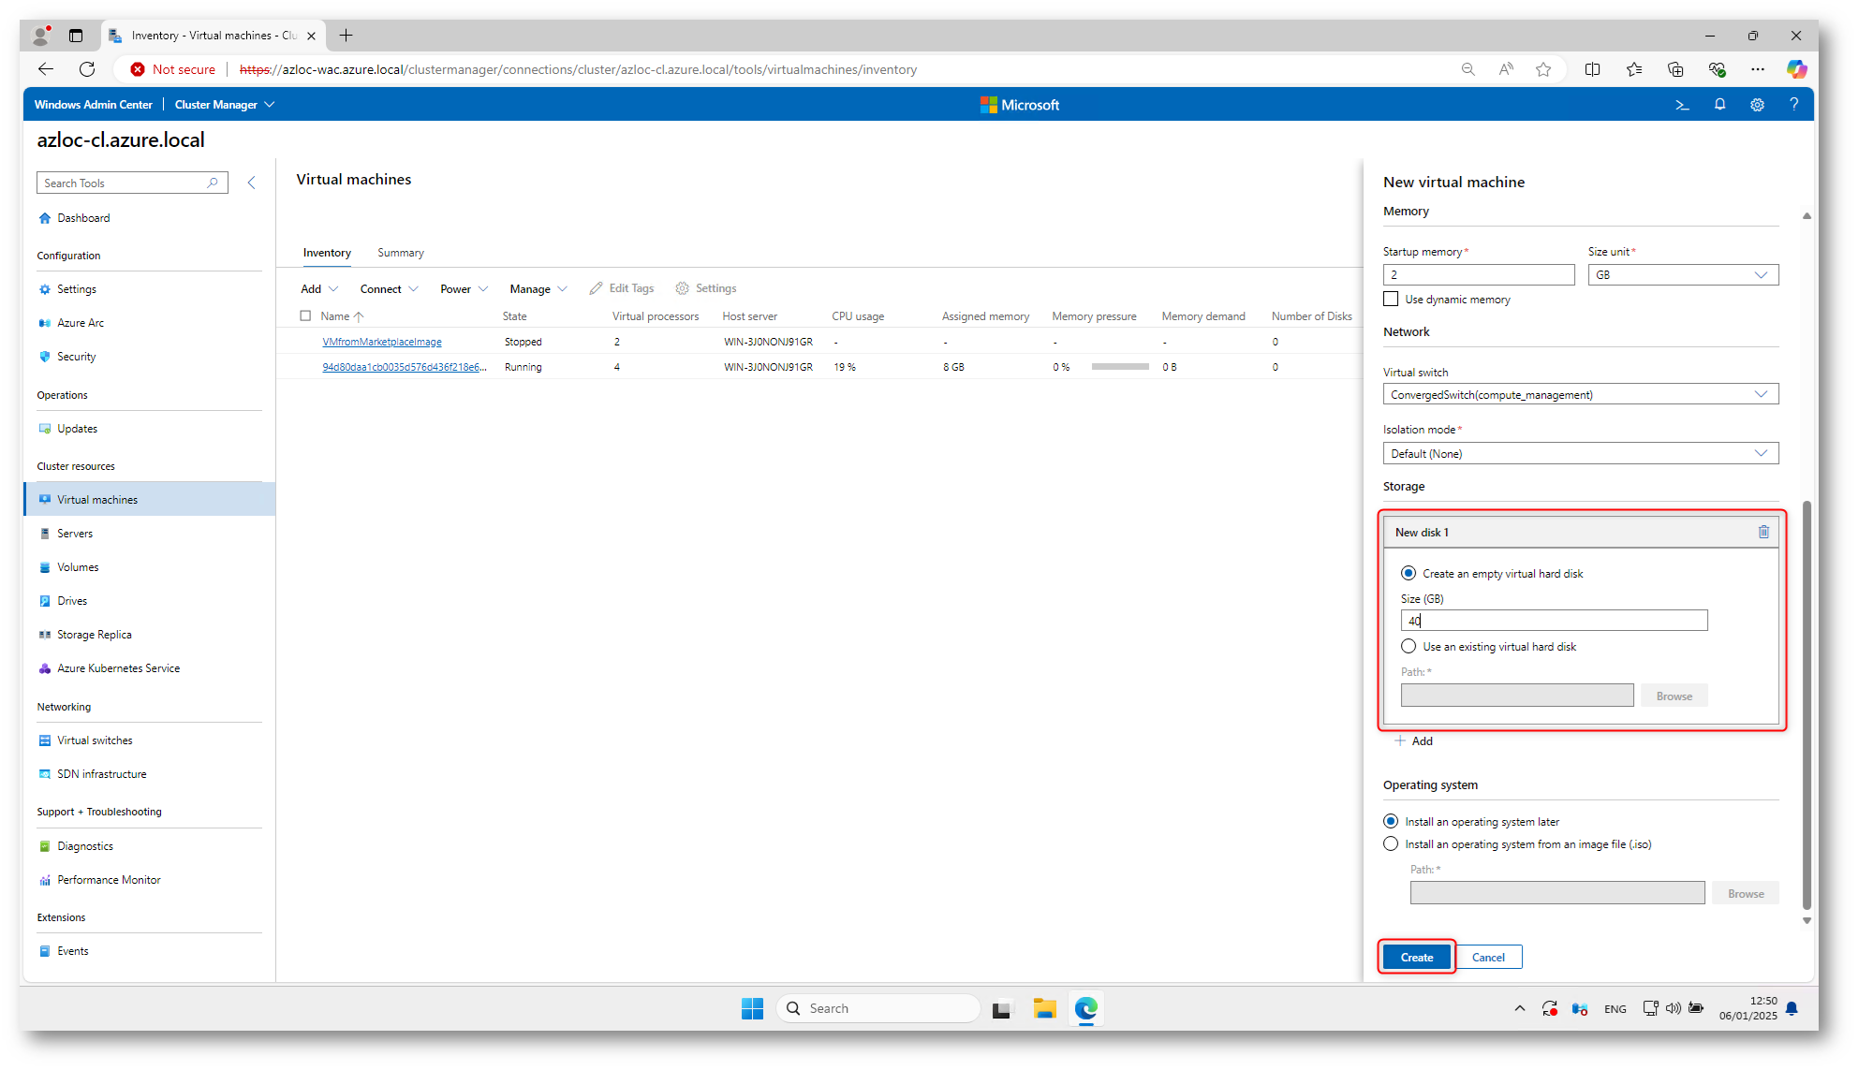The image size is (1858, 1070).
Task: Open browser split screen icon
Action: pyautogui.click(x=1592, y=69)
